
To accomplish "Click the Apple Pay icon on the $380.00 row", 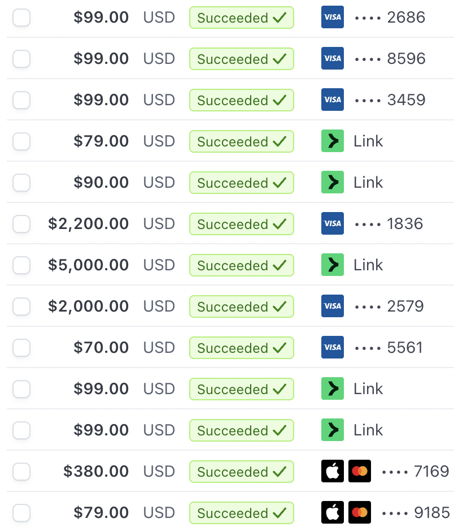I will 332,471.
